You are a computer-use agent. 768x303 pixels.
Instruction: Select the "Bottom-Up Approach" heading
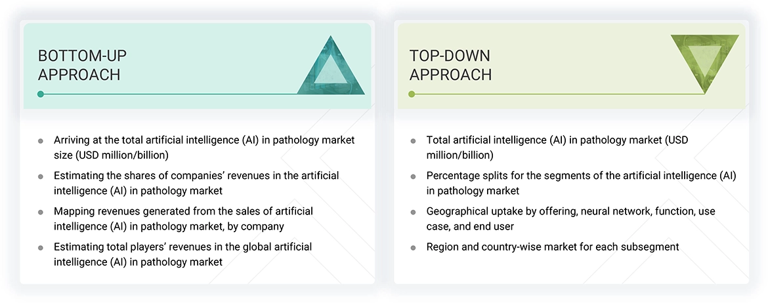[79, 65]
